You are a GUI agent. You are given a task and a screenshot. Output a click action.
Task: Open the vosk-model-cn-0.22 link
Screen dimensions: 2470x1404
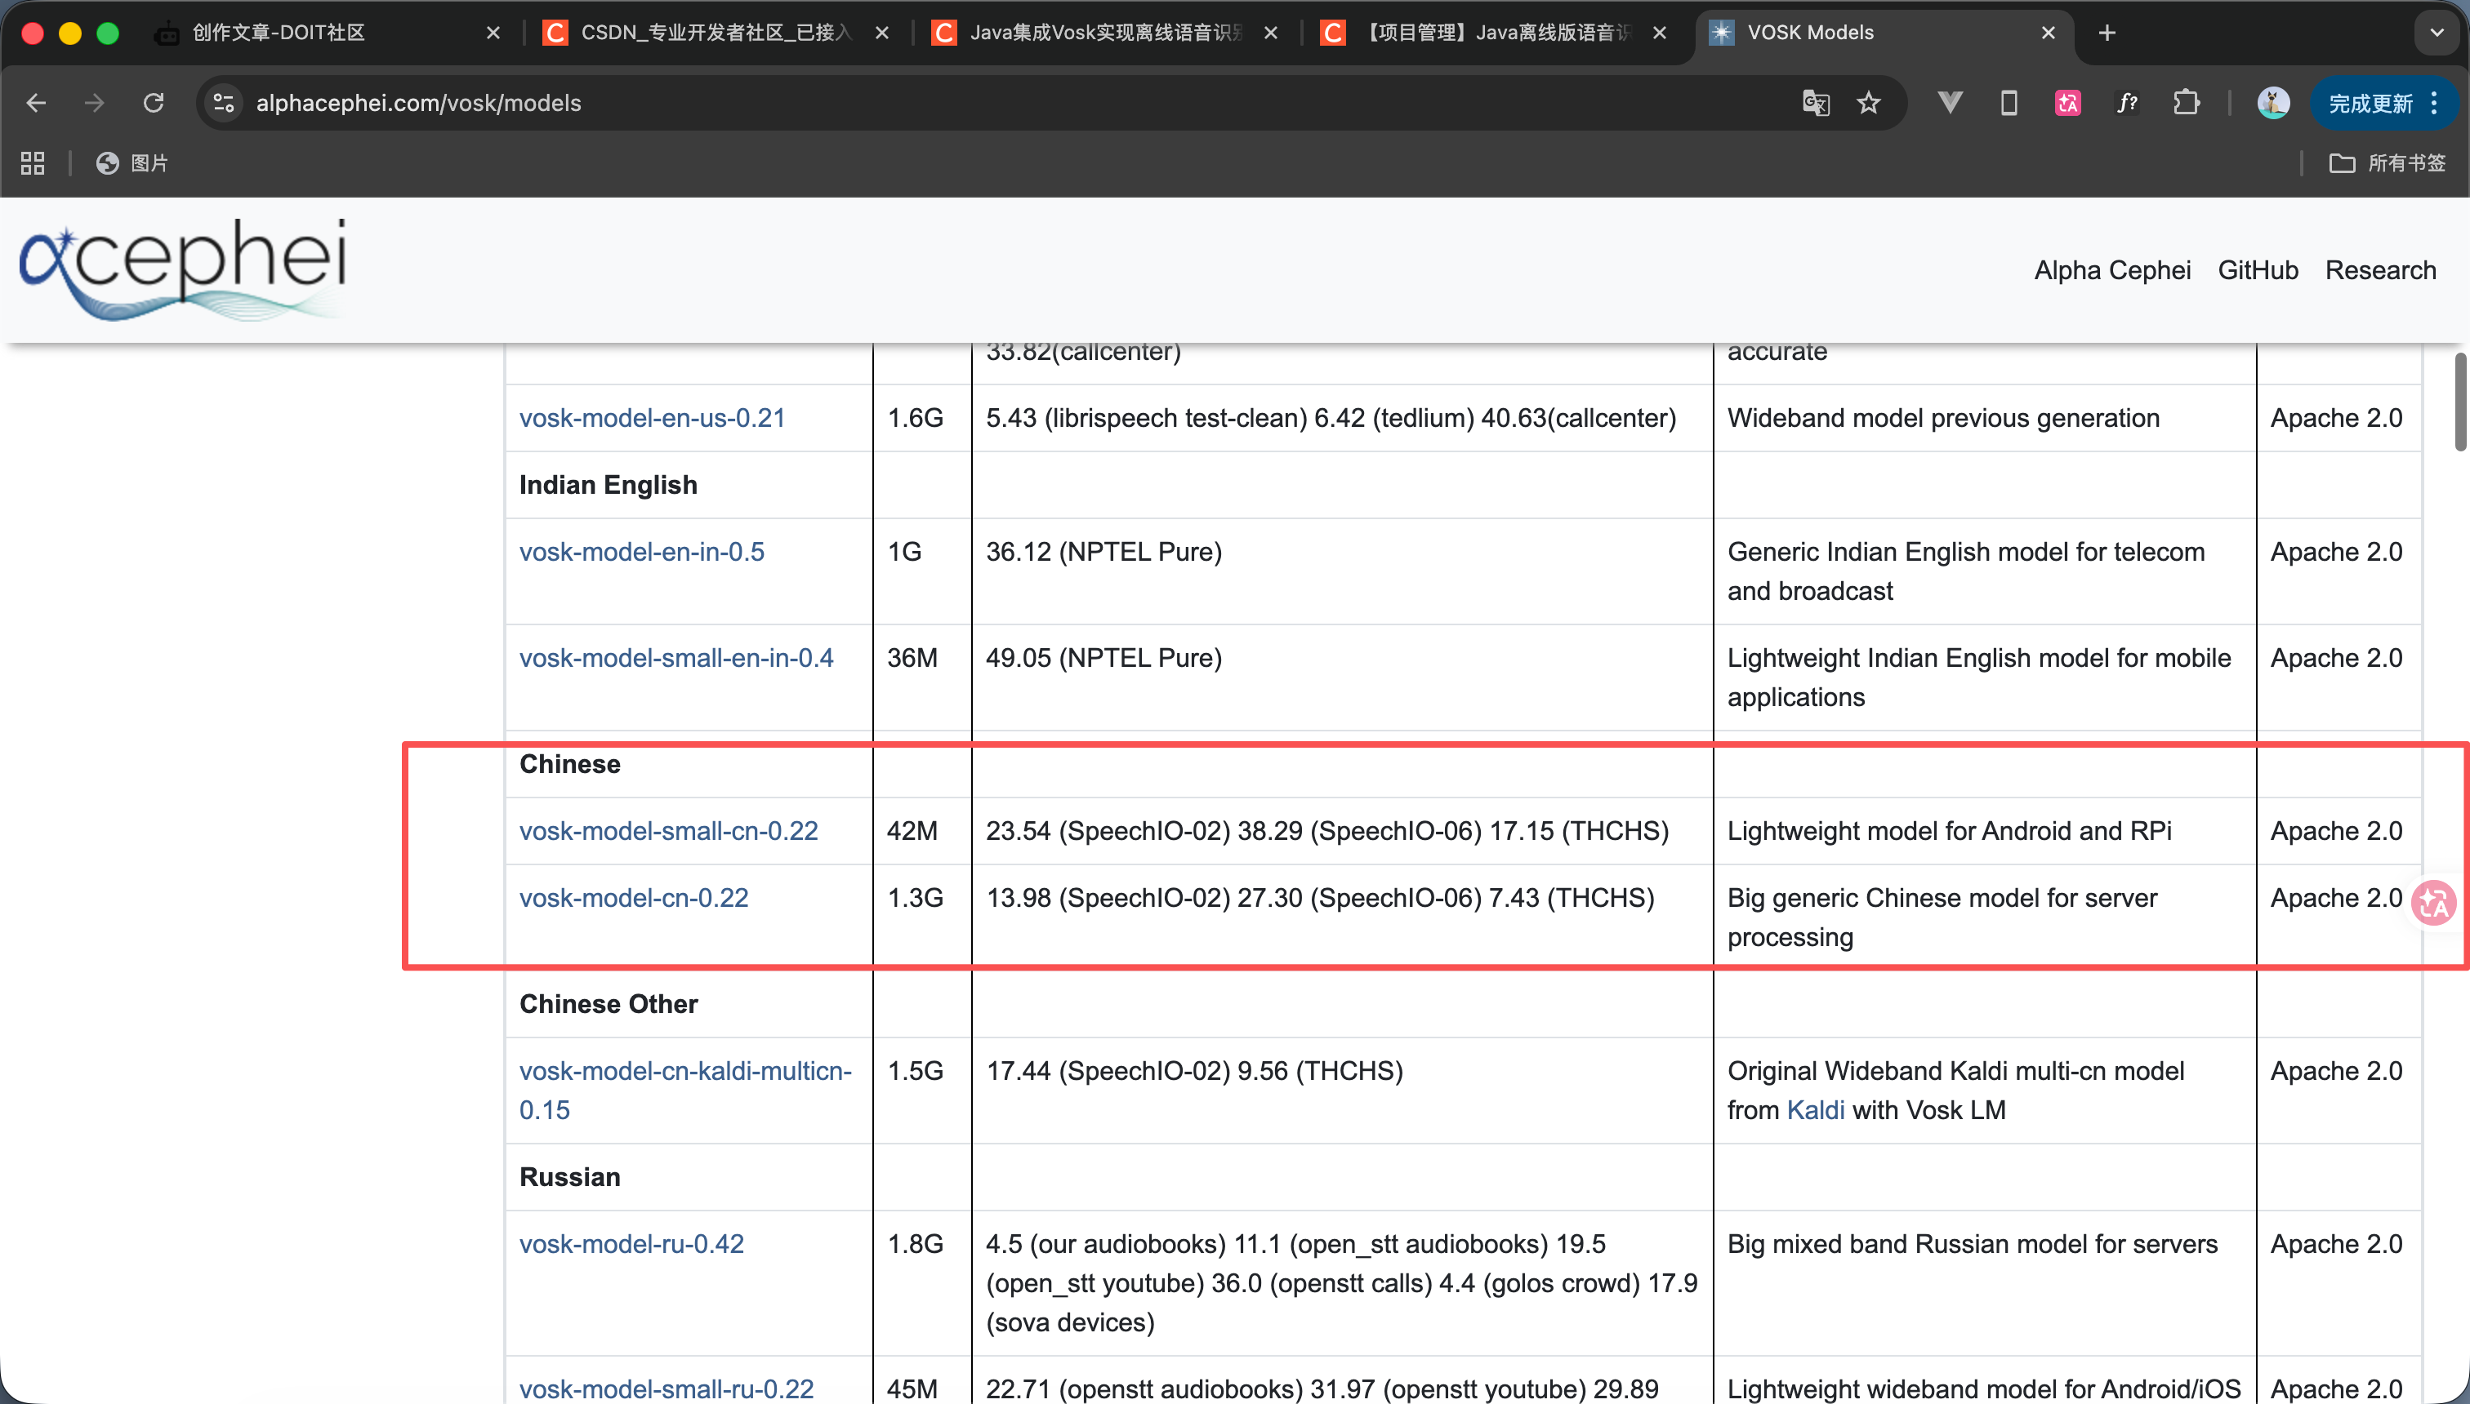(634, 898)
